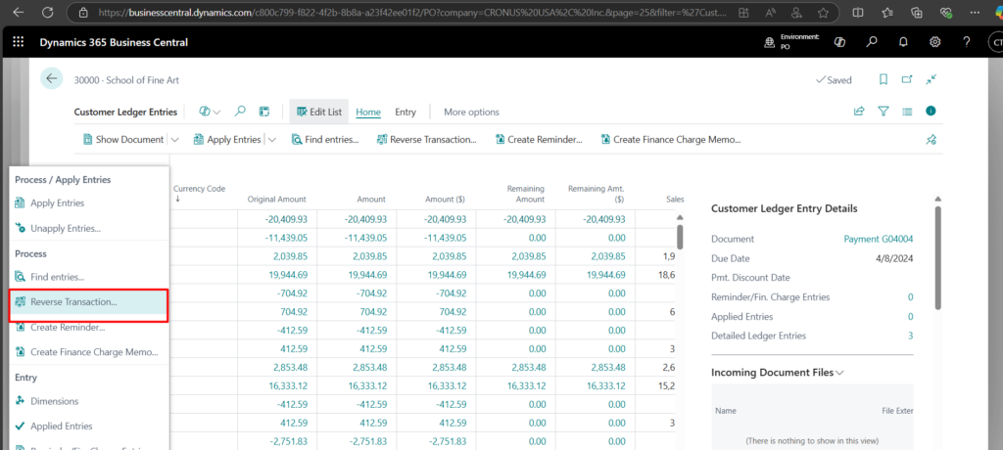Click the share icon in action bar

859,112
